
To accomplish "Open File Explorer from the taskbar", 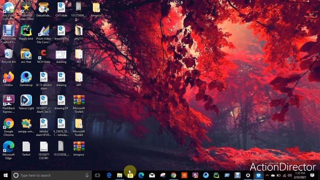I will 119,175.
